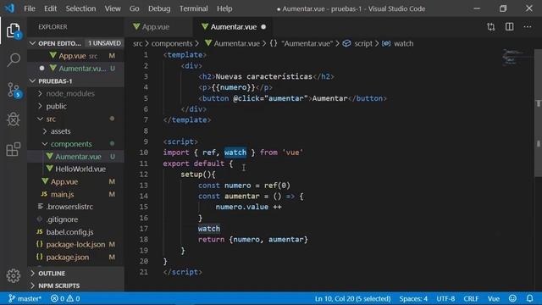
Task: Click the src breadcrumb segment
Action: [137, 43]
